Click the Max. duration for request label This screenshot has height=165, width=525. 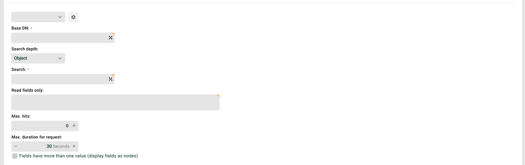pyautogui.click(x=36, y=137)
